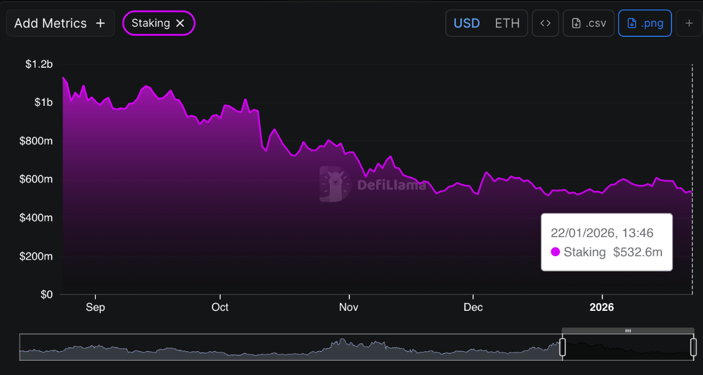Open the embed code icon
The image size is (703, 375).
(x=545, y=23)
